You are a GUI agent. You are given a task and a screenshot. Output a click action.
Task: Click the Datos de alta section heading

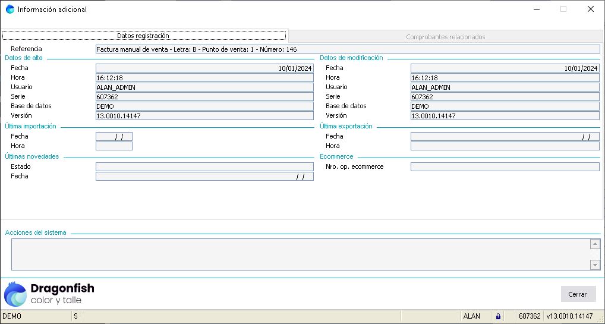tap(24, 58)
